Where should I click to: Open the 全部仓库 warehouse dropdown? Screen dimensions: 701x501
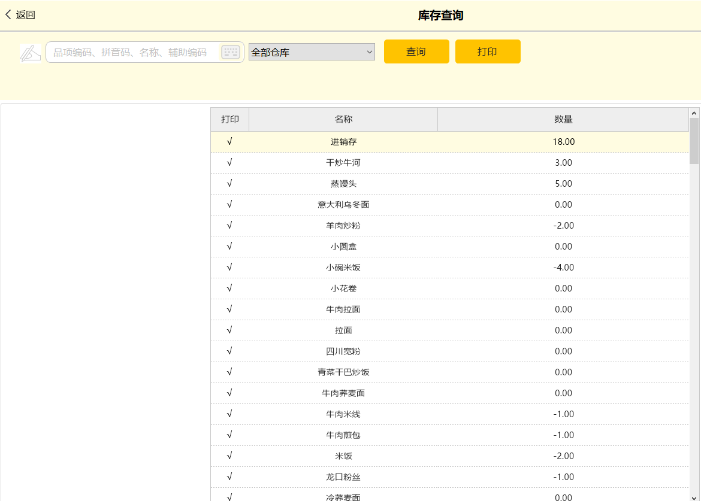click(312, 52)
